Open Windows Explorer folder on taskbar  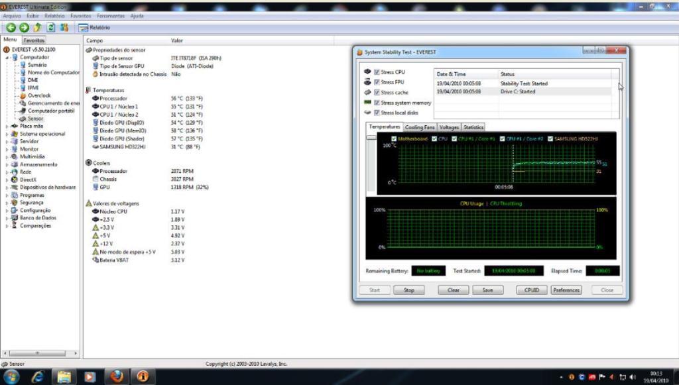tap(64, 377)
